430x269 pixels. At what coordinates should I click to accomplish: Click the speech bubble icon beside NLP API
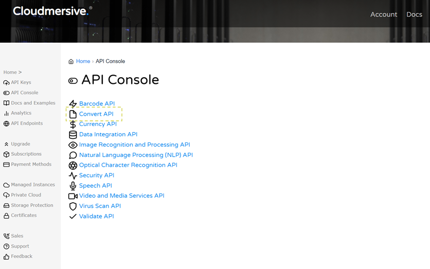[73, 155]
